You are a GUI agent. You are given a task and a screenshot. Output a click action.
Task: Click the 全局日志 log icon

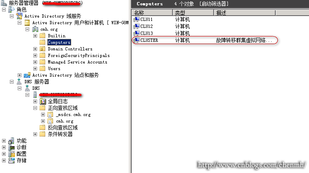coord(43,101)
